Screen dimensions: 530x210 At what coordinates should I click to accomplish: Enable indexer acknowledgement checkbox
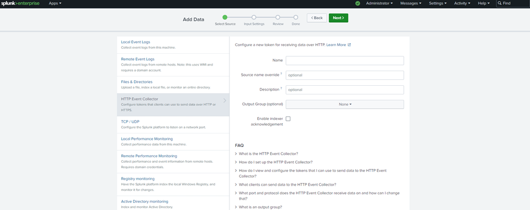click(x=288, y=118)
